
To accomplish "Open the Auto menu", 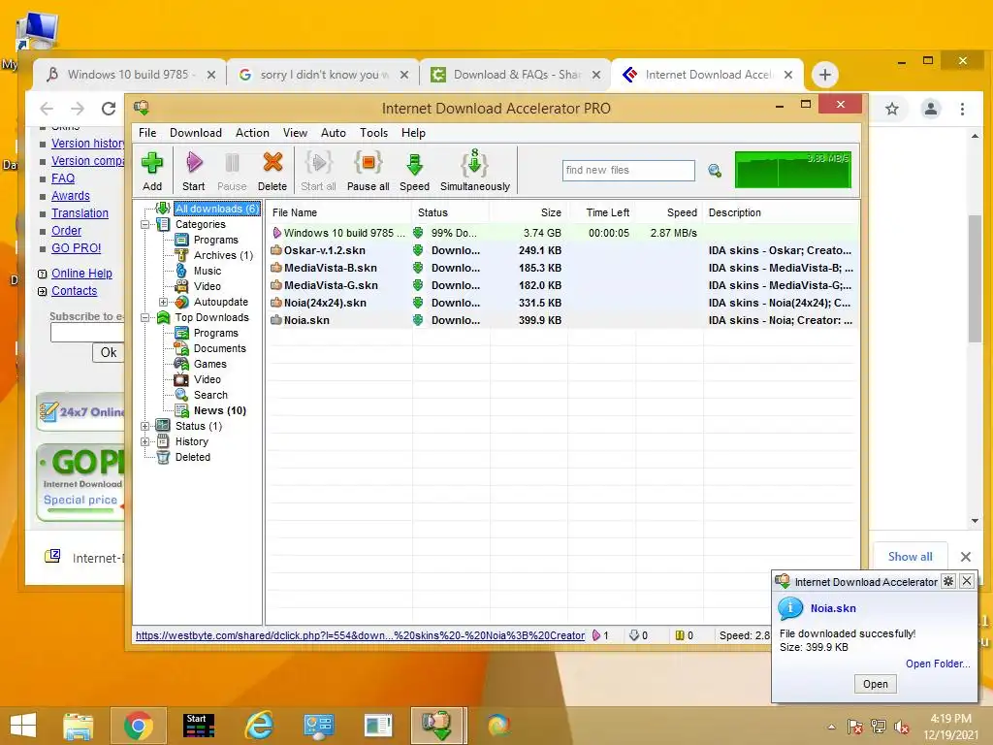I will coord(334,133).
